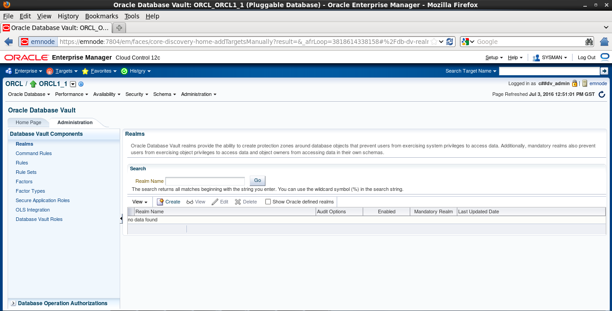The width and height of the screenshot is (612, 311).
Task: Open the Availability menu
Action: pos(107,94)
